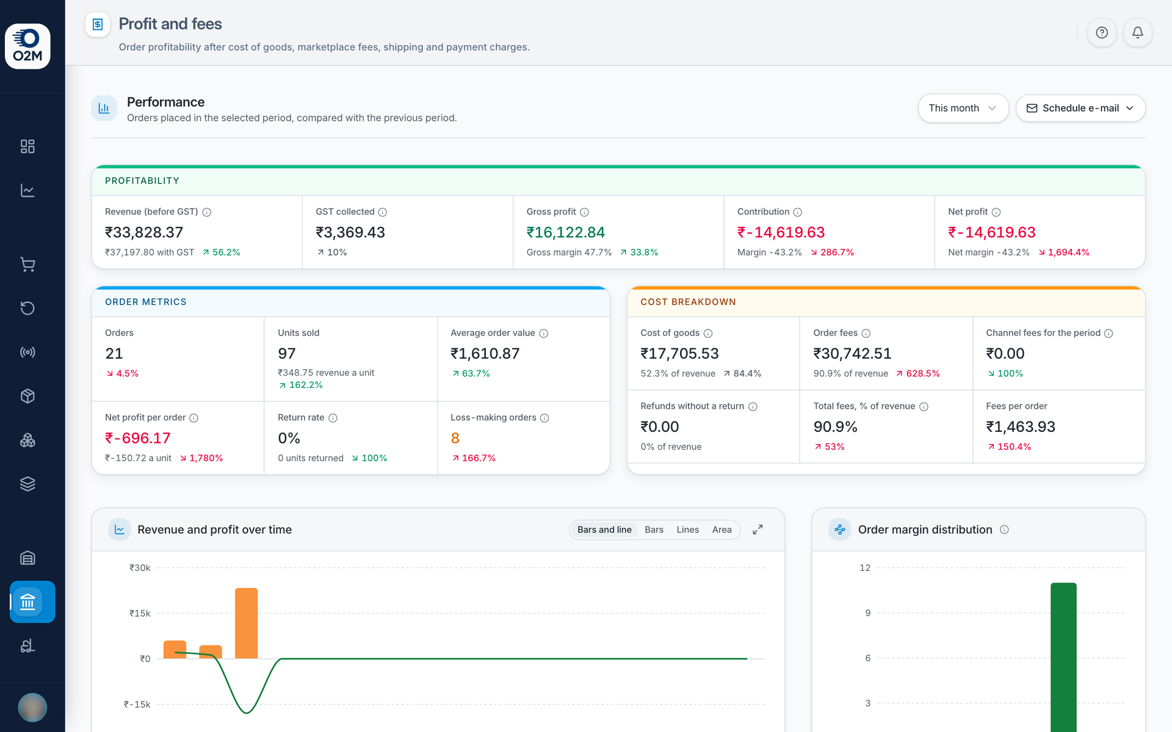Open notifications bell icon
The width and height of the screenshot is (1172, 732).
coord(1138,32)
